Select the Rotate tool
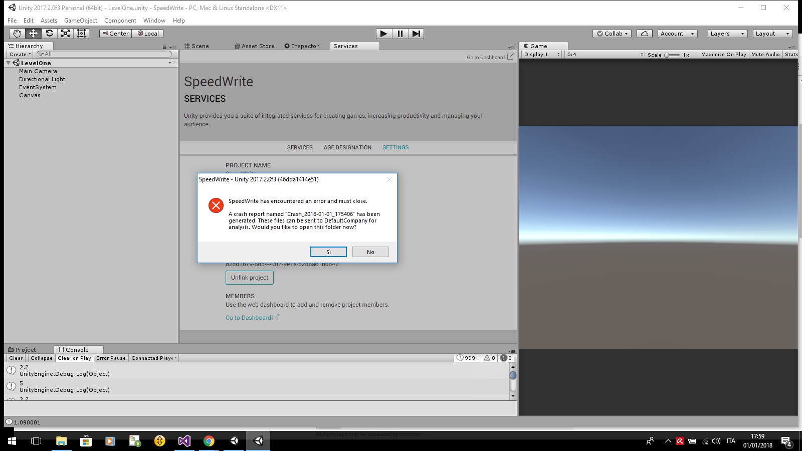The height and width of the screenshot is (451, 802). [x=50, y=33]
